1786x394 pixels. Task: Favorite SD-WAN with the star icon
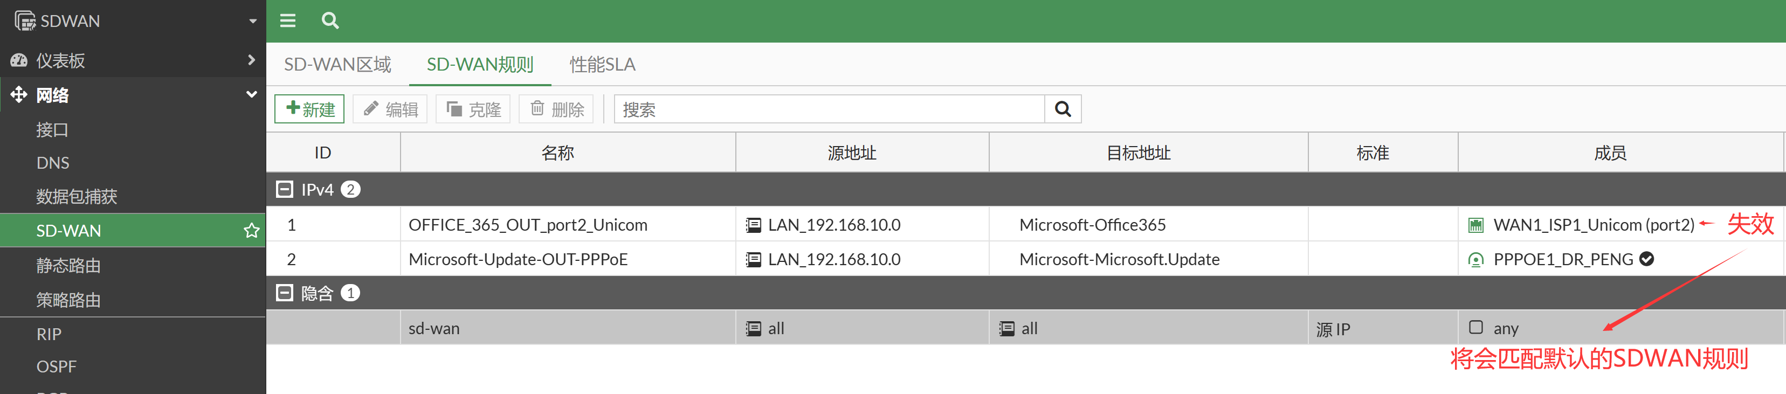pyautogui.click(x=251, y=230)
